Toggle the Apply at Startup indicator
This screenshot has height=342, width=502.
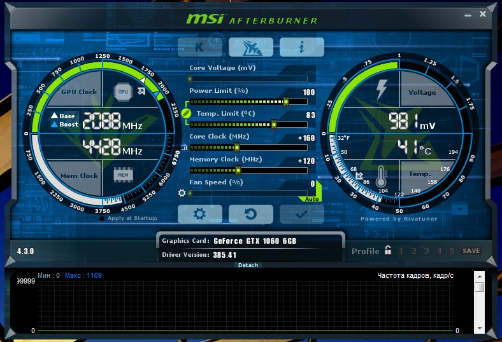pyautogui.click(x=102, y=219)
